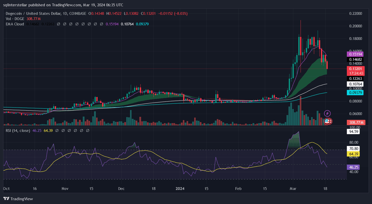Click the red 308.77 M volume axis label
The height and width of the screenshot is (204, 372).
[355, 123]
